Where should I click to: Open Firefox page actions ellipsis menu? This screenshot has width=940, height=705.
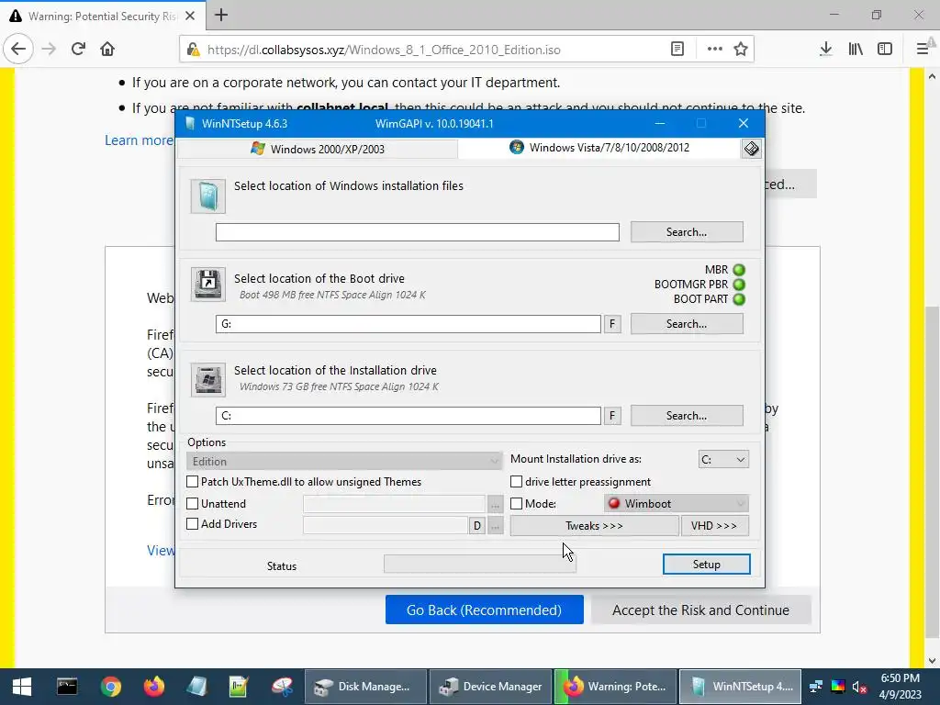(x=714, y=50)
